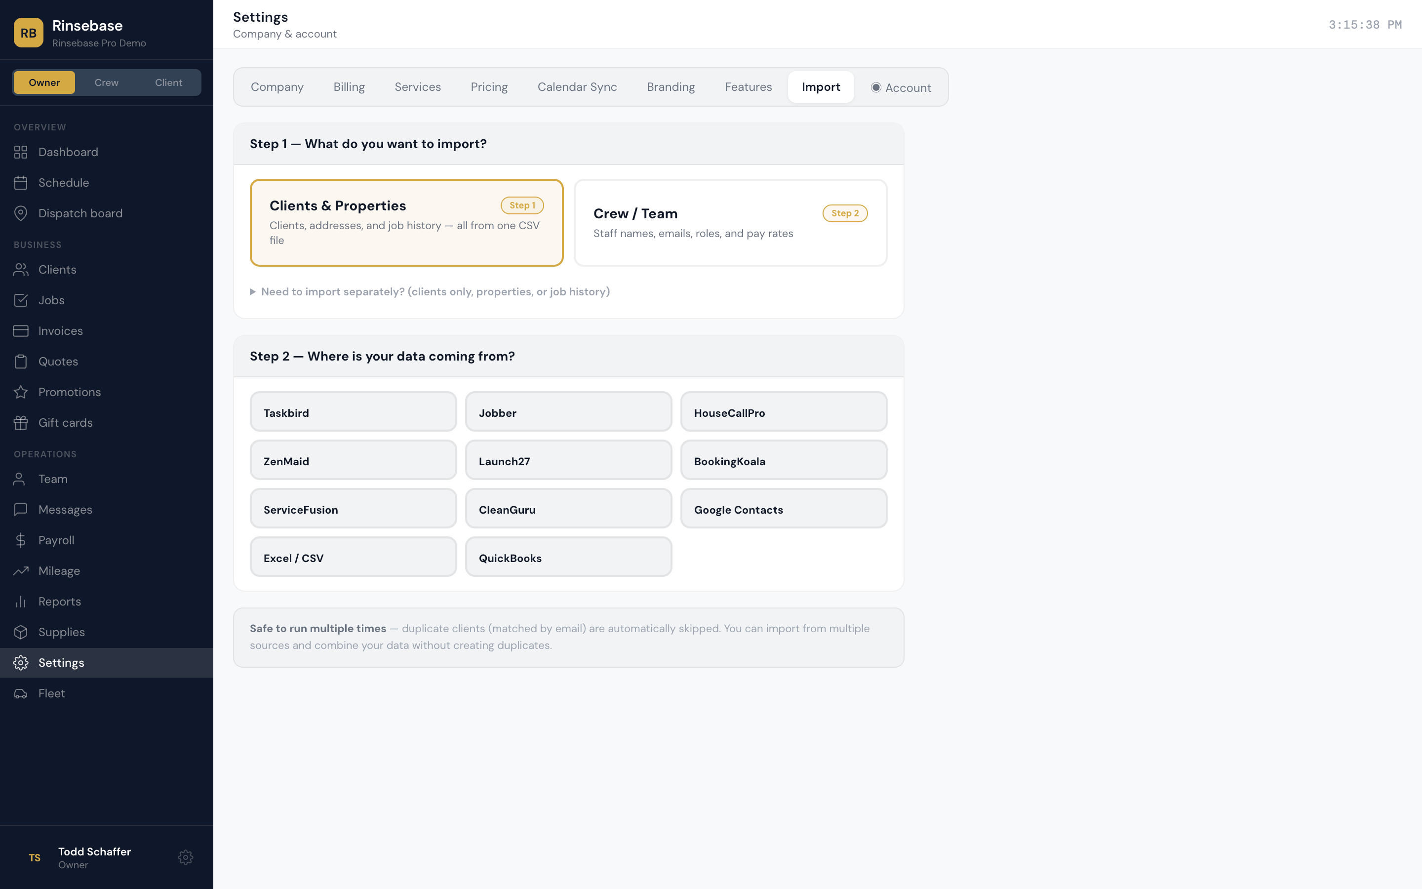Open the Invoices card icon

[x=21, y=331]
